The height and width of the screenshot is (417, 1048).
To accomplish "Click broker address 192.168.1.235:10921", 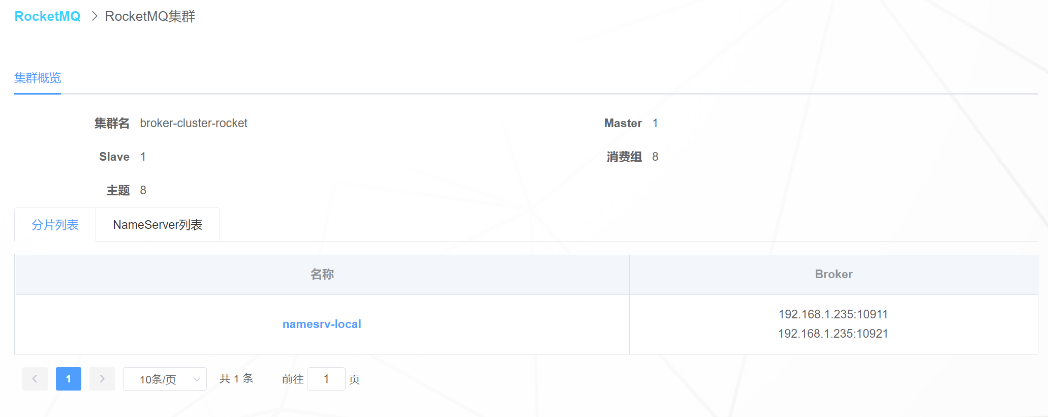I will (833, 334).
